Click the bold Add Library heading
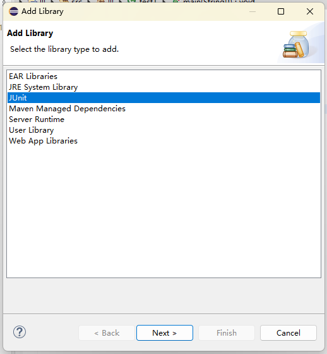 pyautogui.click(x=30, y=33)
